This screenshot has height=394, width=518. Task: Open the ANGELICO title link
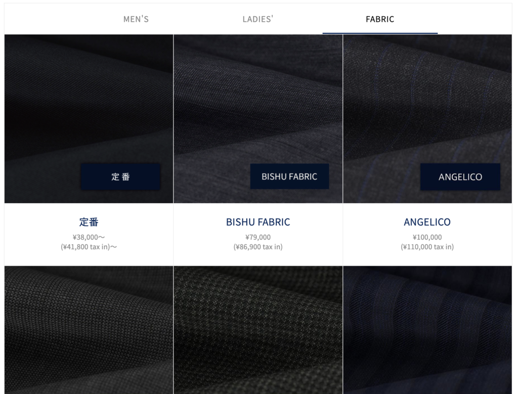click(427, 222)
